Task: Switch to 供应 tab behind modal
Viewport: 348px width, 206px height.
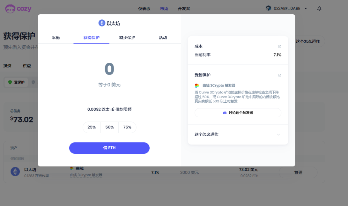Action: (x=27, y=66)
